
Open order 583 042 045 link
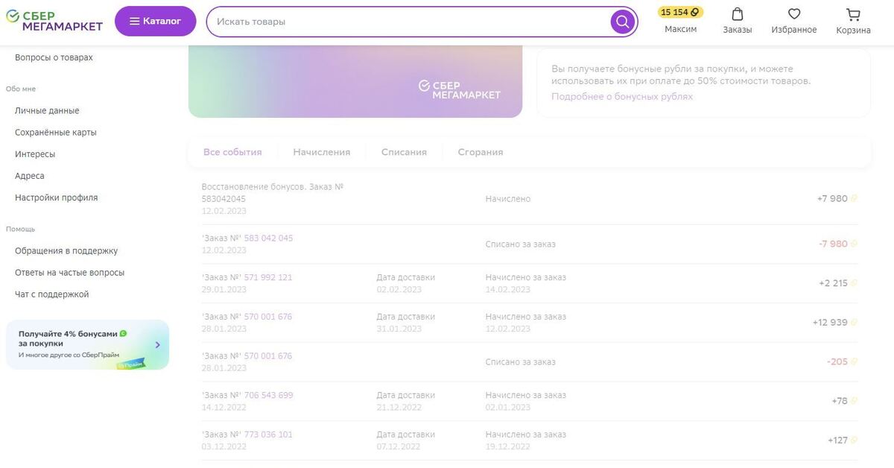(x=268, y=238)
